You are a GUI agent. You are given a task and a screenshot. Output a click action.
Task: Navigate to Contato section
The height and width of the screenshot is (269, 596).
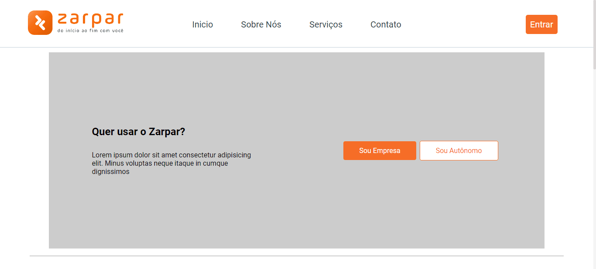tap(386, 24)
